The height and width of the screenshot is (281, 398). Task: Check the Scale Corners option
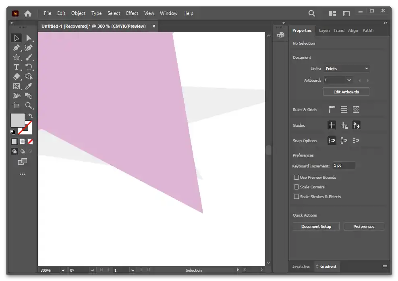pos(296,187)
